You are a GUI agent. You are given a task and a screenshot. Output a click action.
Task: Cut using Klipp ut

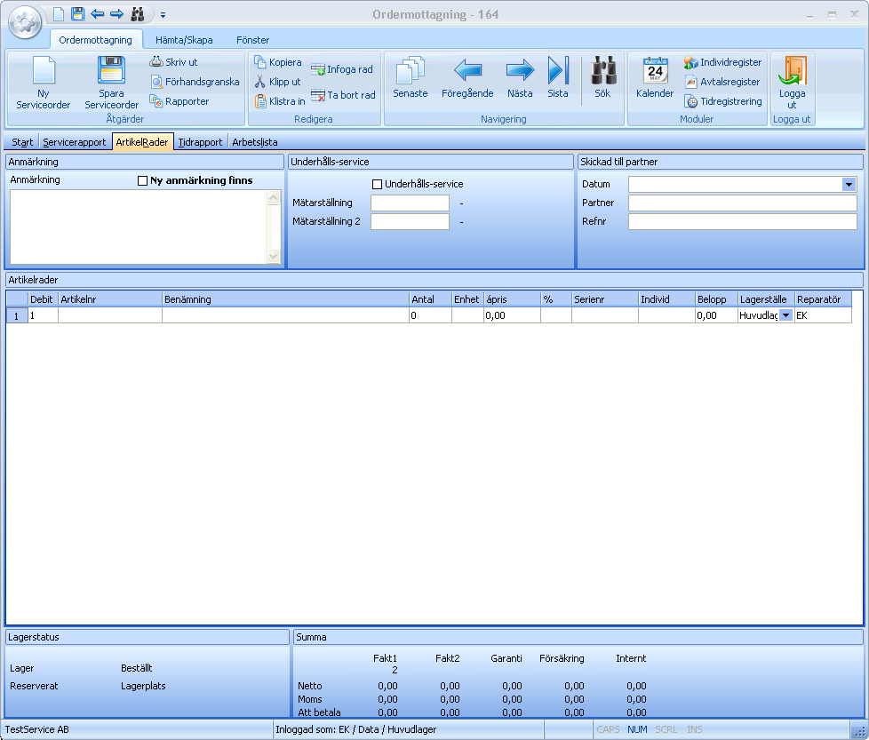pyautogui.click(x=277, y=82)
